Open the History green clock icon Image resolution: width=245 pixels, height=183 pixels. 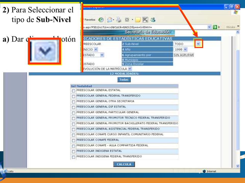click(101, 20)
